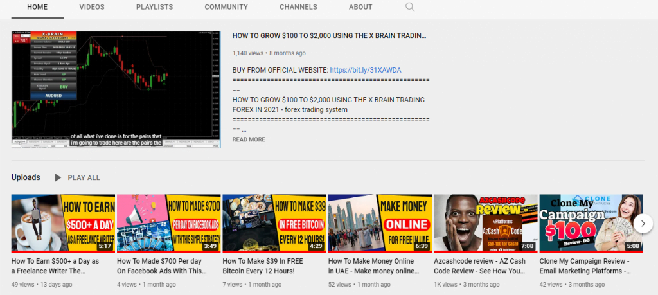Click the '52 views • 1 month ago' text

[359, 285]
